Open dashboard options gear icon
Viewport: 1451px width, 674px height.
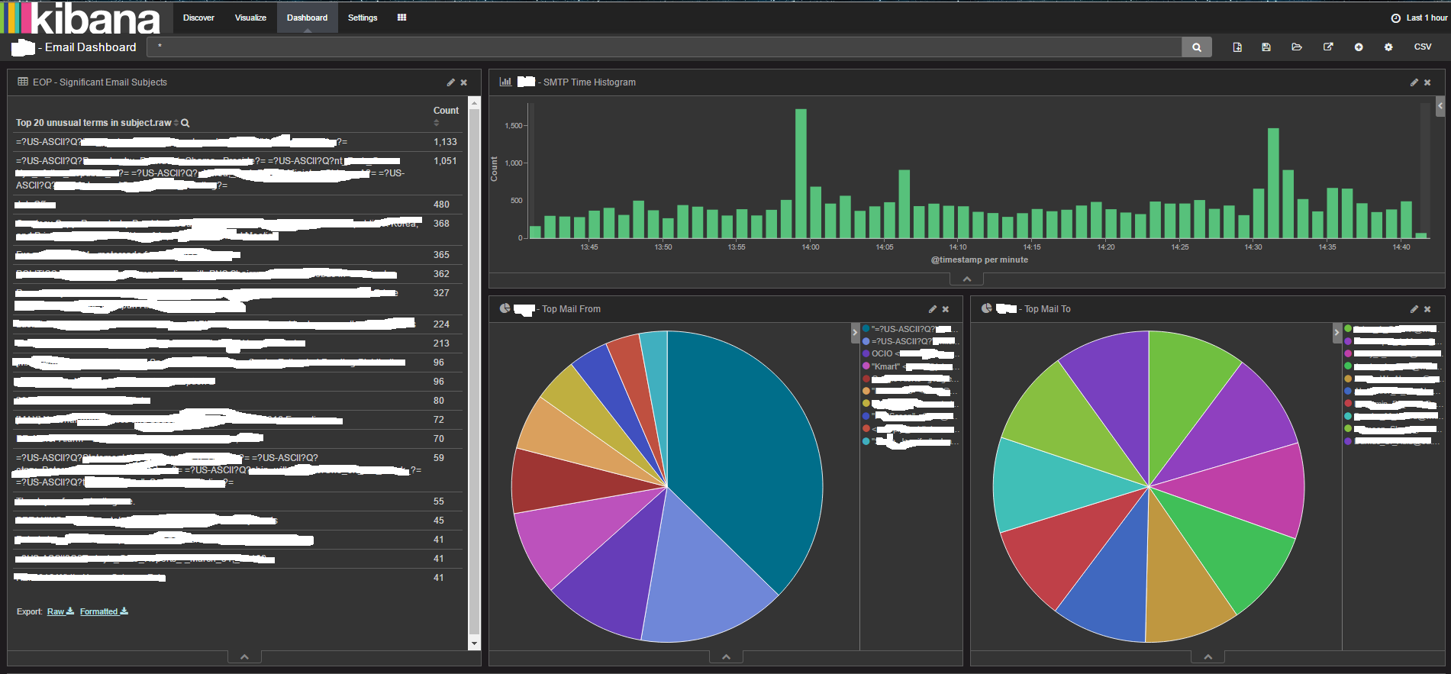pos(1388,47)
